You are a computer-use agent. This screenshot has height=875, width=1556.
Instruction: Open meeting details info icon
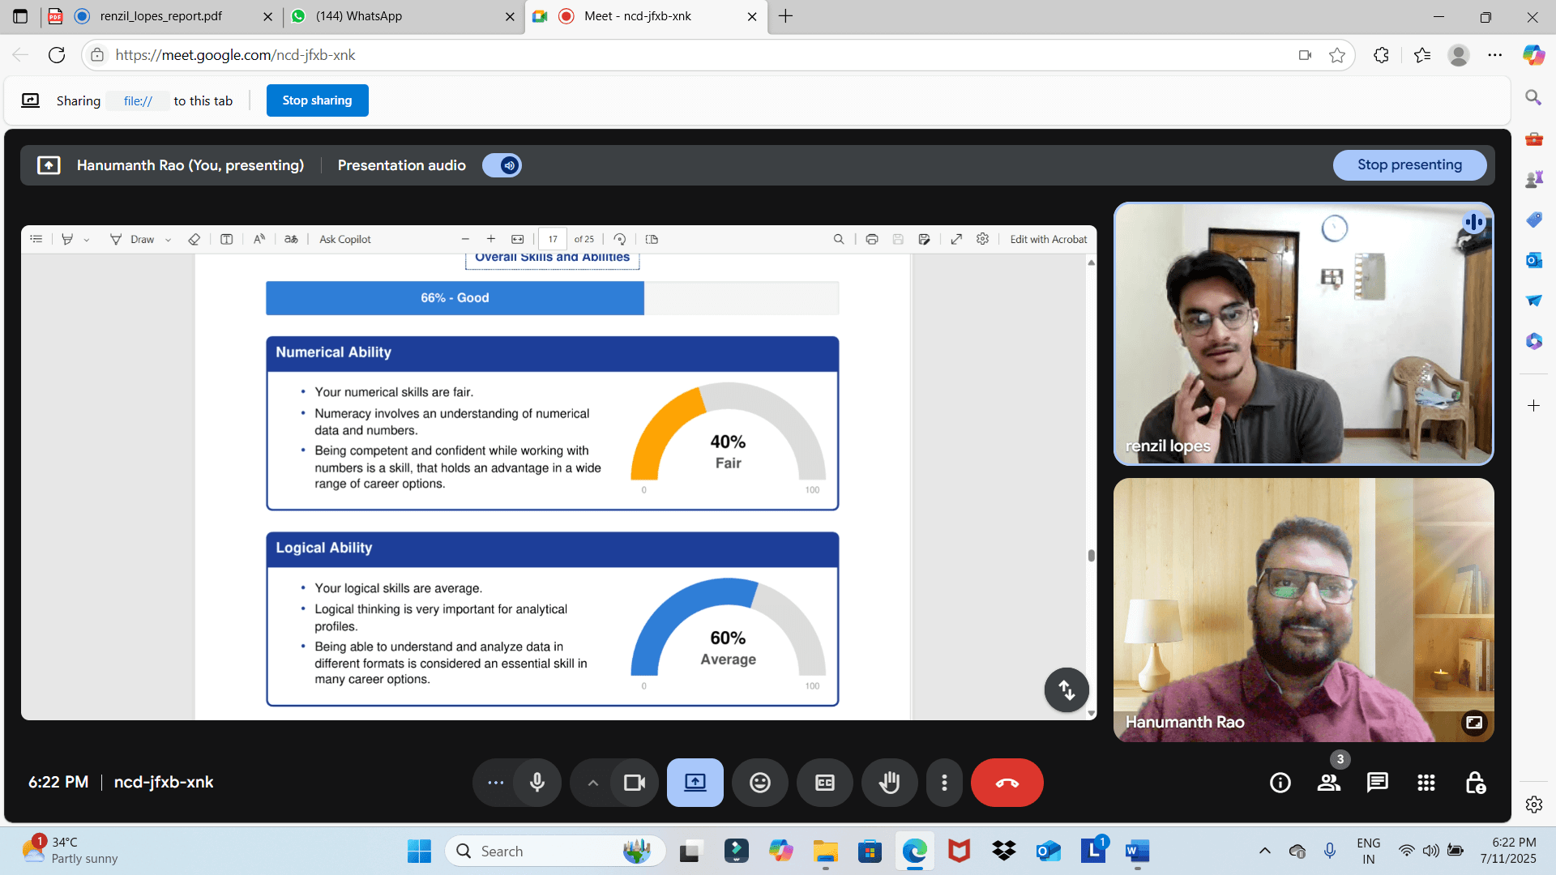coord(1280,783)
